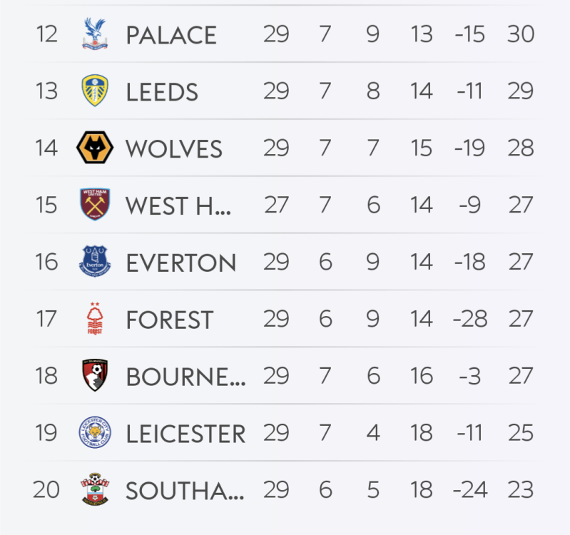
Task: Click Palace's 30 points total
Action: [521, 34]
